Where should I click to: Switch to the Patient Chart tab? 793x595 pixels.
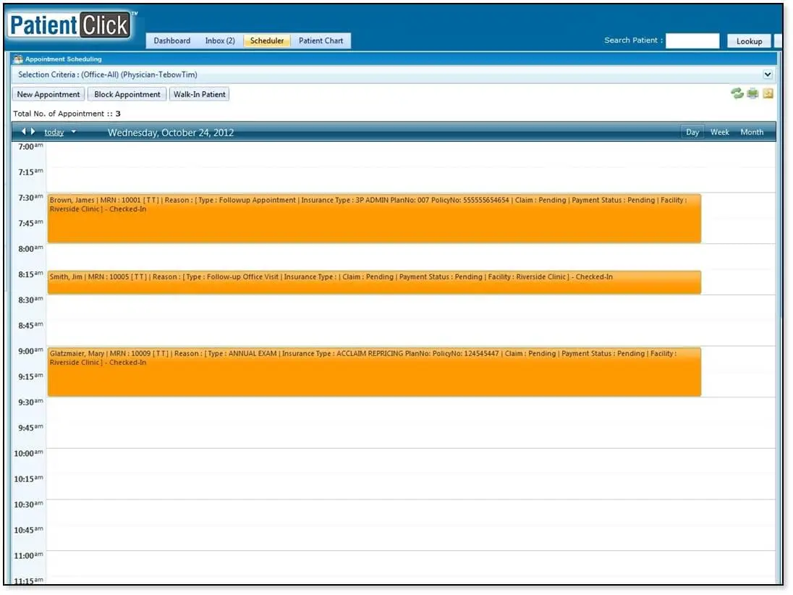[x=321, y=41]
